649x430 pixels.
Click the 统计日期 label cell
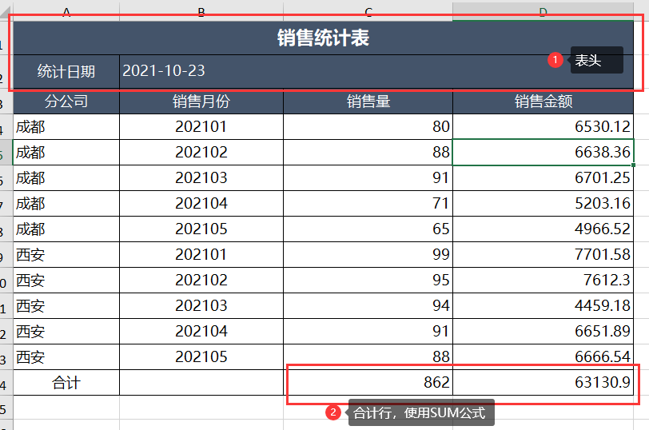pyautogui.click(x=66, y=72)
